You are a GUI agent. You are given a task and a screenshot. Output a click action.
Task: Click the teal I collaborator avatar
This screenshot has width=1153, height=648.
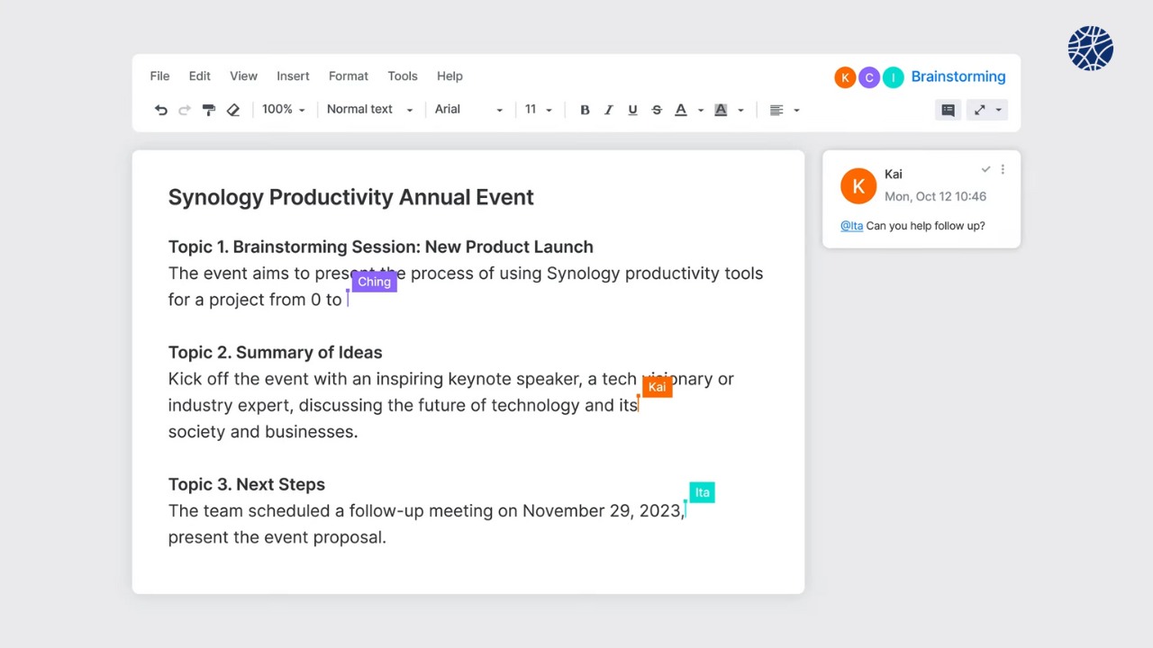click(x=893, y=77)
